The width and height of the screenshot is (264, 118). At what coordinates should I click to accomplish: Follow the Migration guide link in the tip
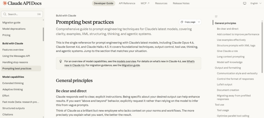(x=131, y=65)
